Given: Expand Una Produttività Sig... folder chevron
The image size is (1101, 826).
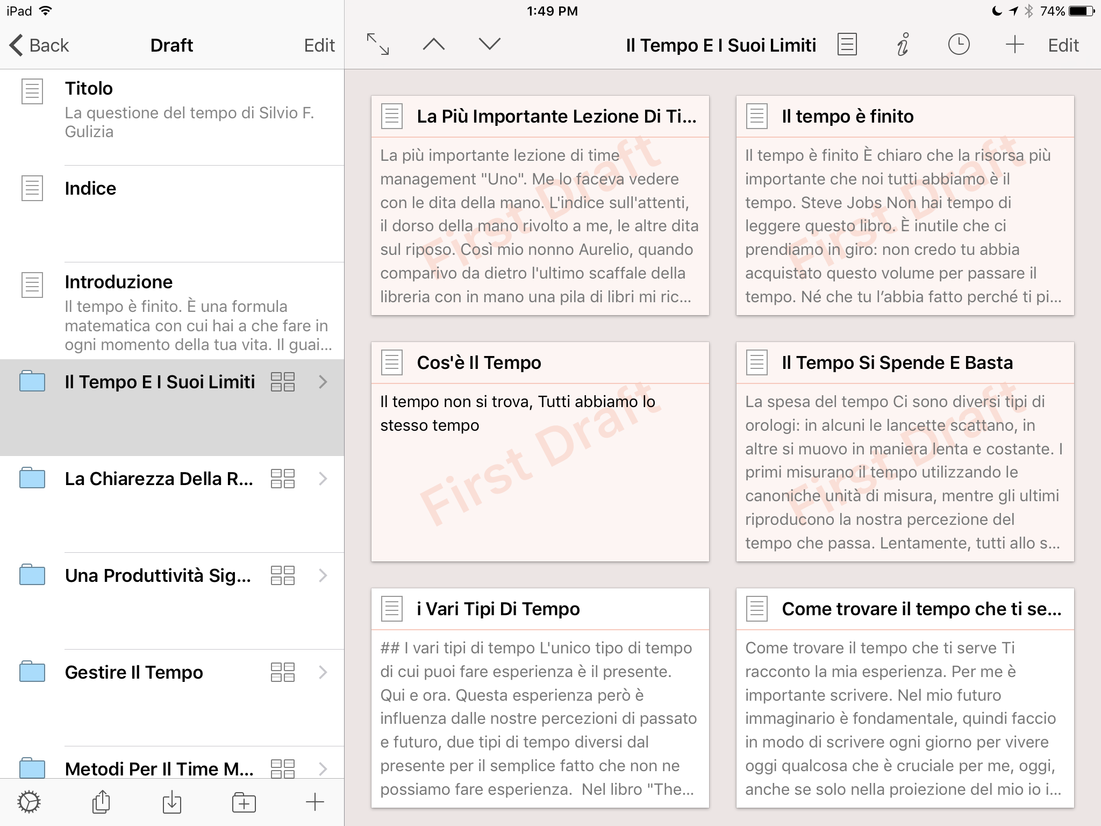Looking at the screenshot, I should (x=323, y=575).
